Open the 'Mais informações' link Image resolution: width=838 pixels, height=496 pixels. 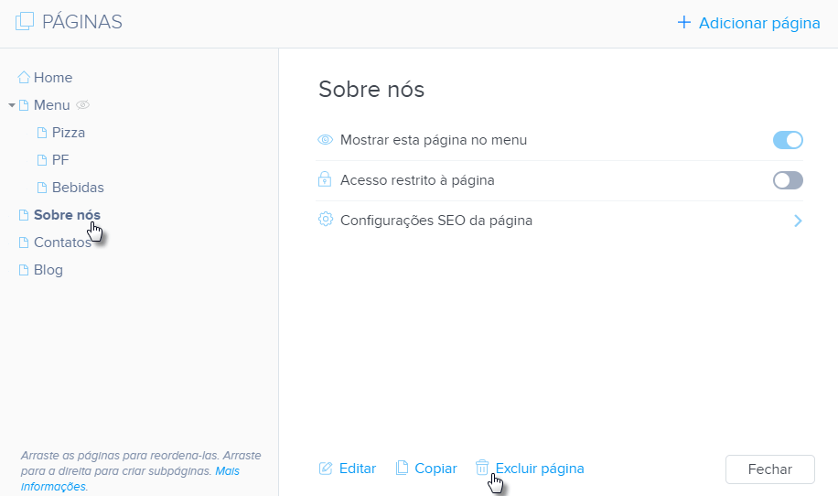(228, 470)
